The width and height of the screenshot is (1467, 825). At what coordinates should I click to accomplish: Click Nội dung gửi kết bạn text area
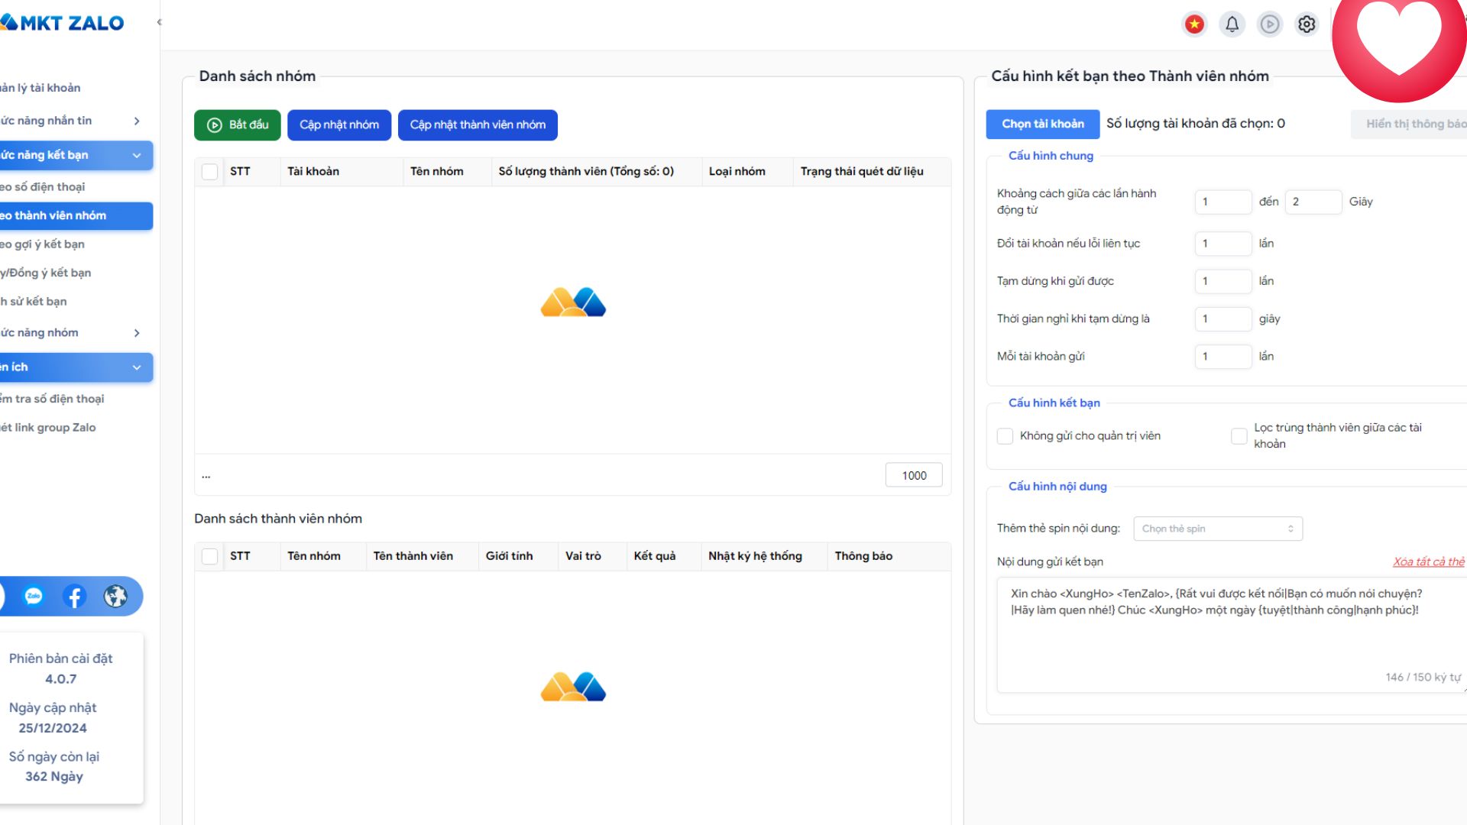[1231, 635]
